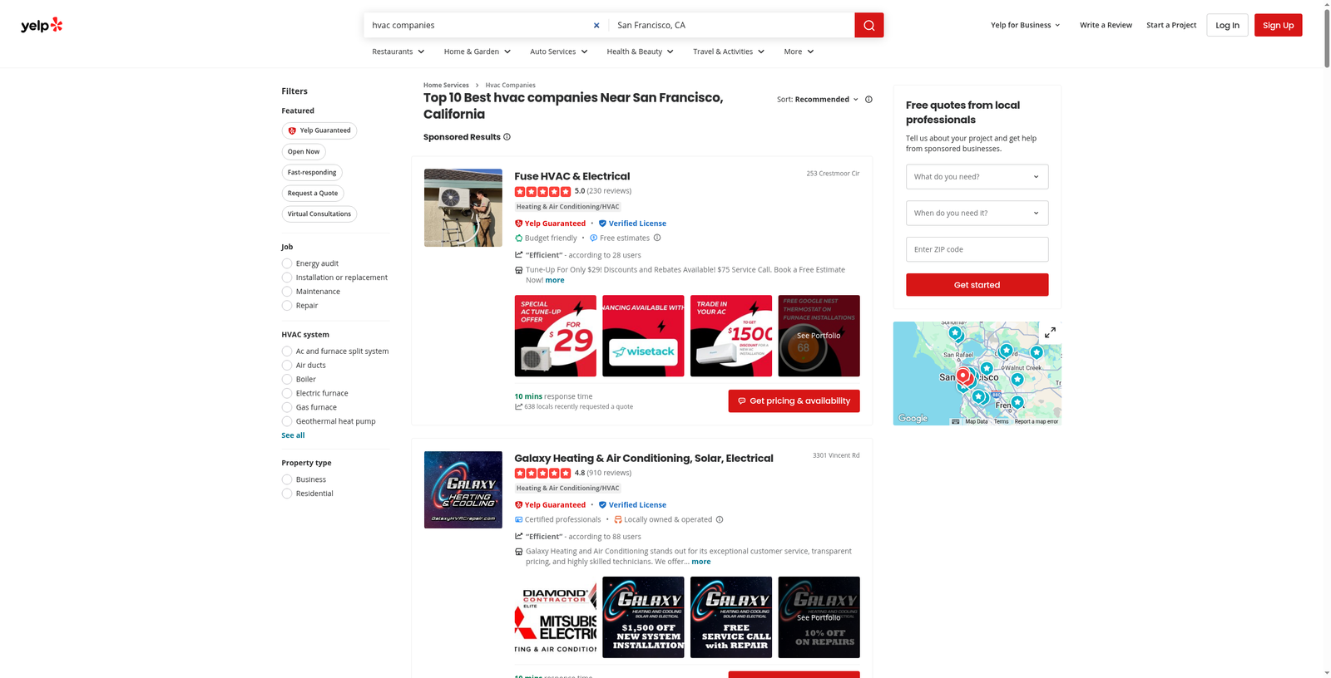Screen dimensions: 1331x678
Task: Open the $29 AC tune-up offer image
Action: pyautogui.click(x=555, y=336)
